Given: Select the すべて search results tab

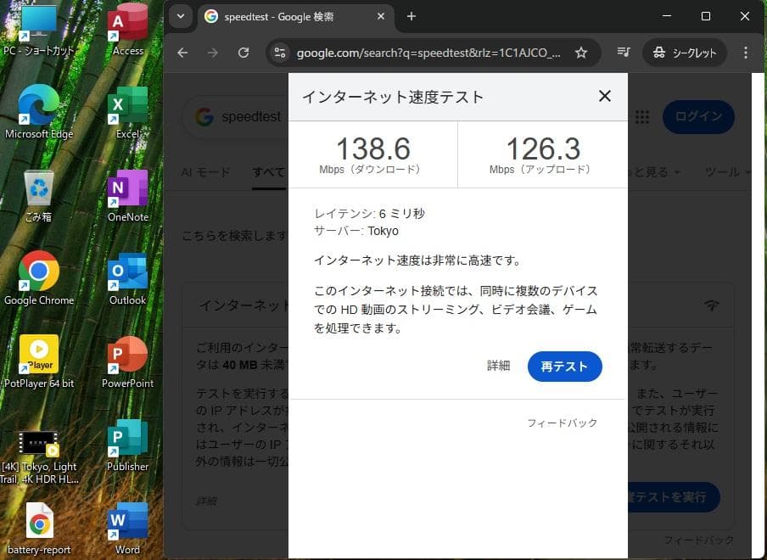Looking at the screenshot, I should point(269,172).
